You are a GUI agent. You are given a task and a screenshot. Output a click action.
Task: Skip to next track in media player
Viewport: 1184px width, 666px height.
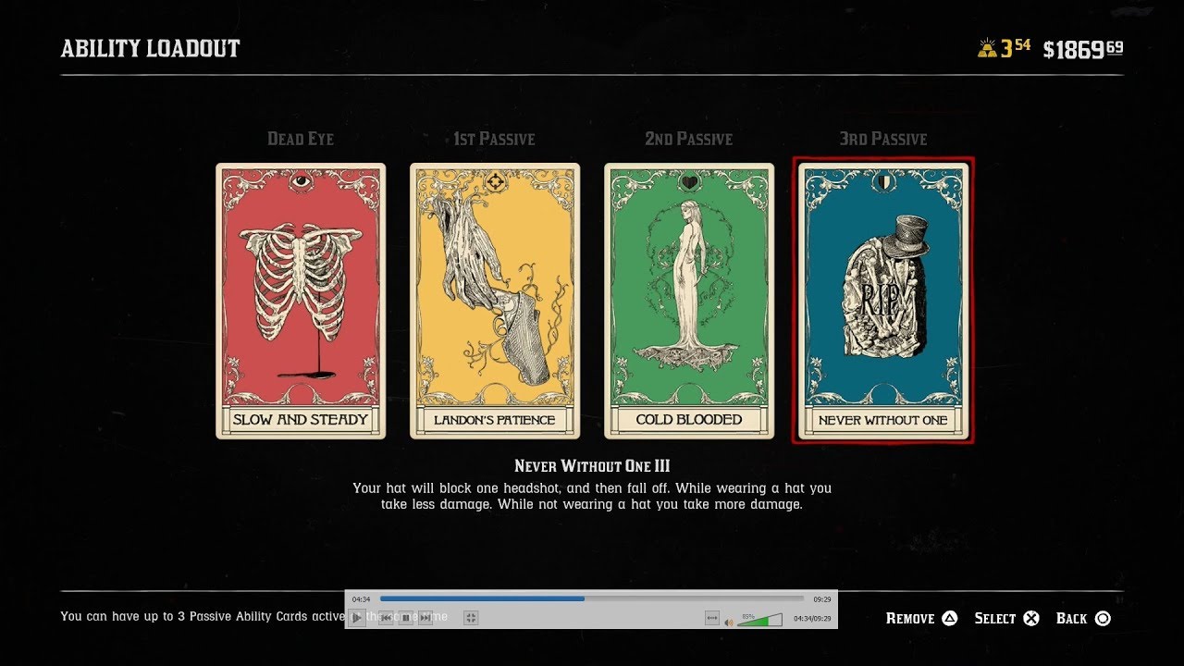(x=425, y=618)
